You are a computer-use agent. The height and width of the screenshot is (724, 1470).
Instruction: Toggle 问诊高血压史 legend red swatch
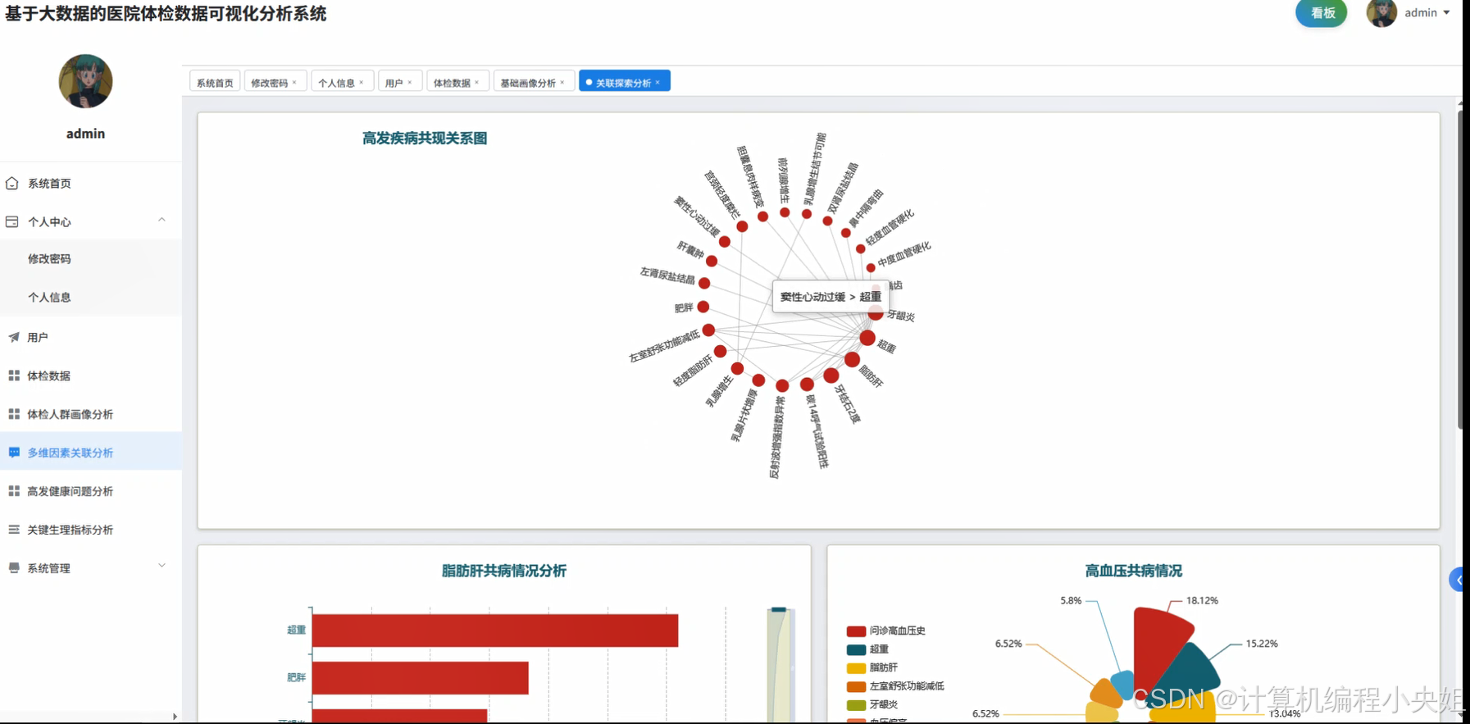pyautogui.click(x=856, y=631)
